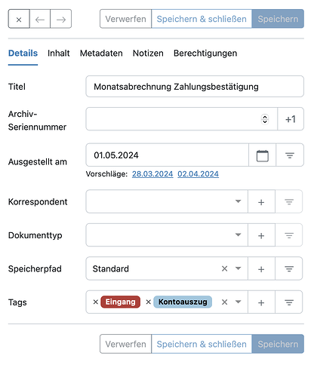Add new Speicherpfad with plus
This screenshot has height=377, width=314.
[261, 268]
